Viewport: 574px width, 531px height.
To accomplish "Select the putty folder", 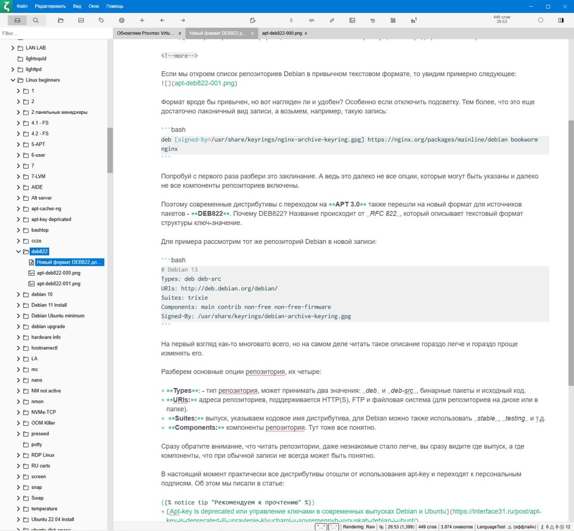I will [x=36, y=444].
